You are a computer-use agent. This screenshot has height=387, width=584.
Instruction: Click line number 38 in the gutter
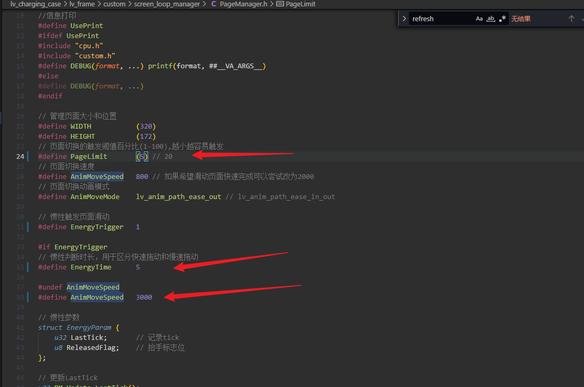click(20, 298)
